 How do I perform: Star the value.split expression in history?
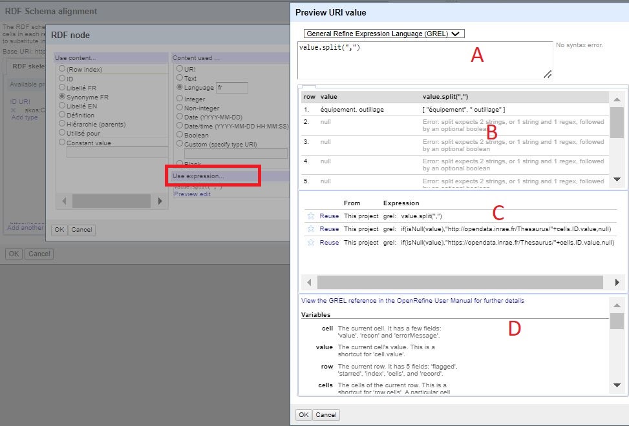point(310,216)
